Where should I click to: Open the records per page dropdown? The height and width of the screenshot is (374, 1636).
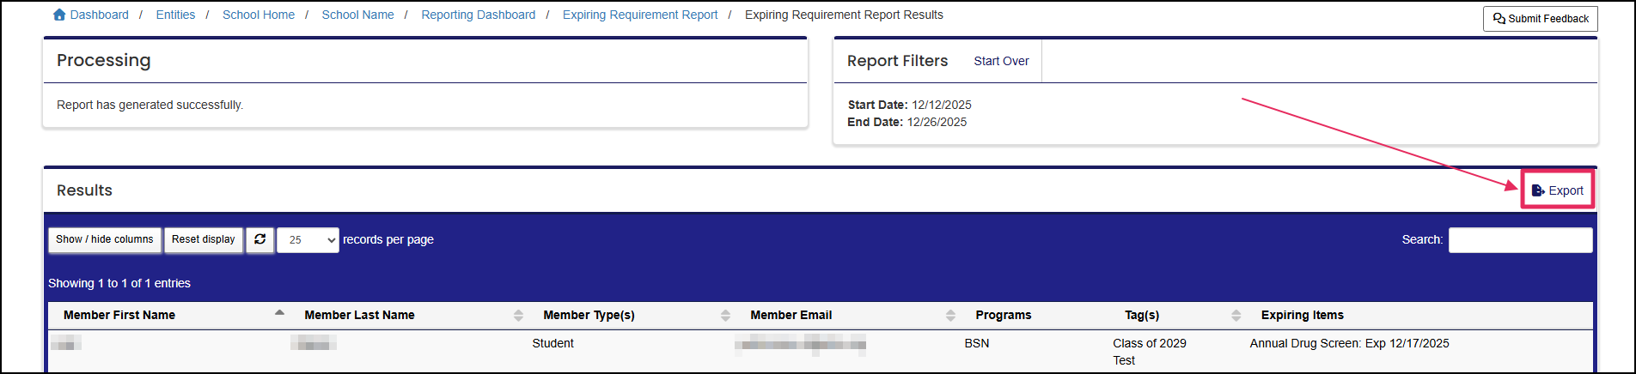[308, 240]
